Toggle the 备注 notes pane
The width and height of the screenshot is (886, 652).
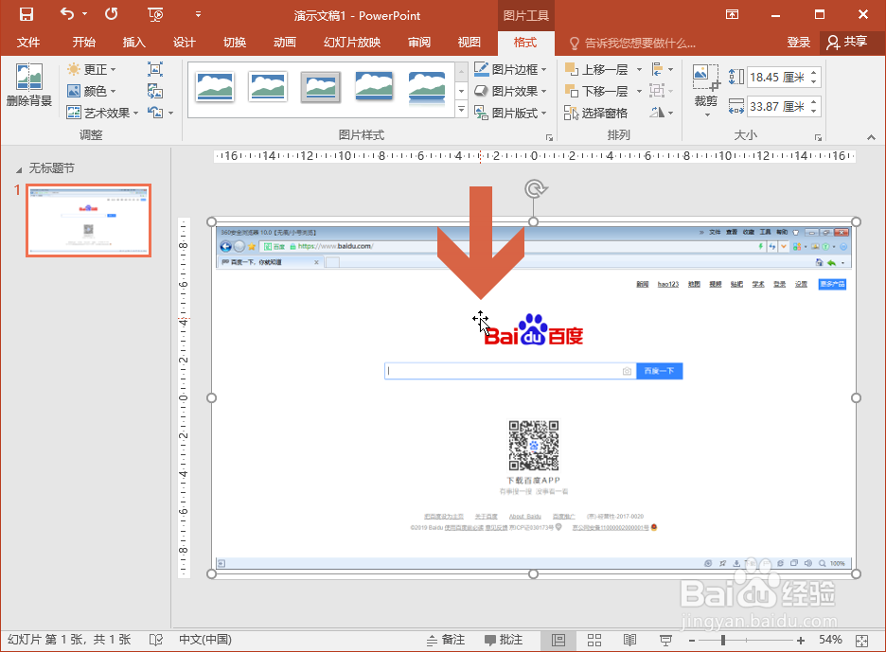coord(447,640)
